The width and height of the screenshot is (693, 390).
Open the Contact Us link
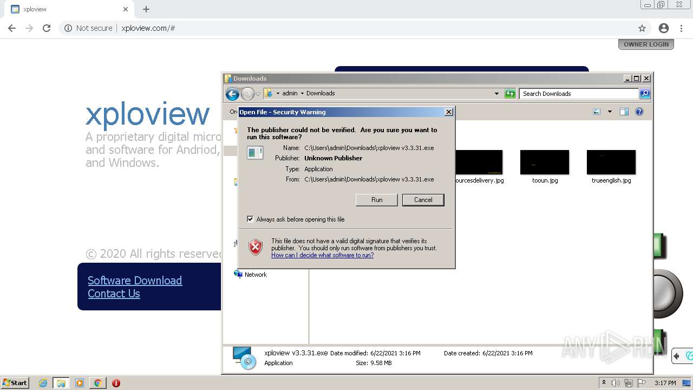click(114, 294)
